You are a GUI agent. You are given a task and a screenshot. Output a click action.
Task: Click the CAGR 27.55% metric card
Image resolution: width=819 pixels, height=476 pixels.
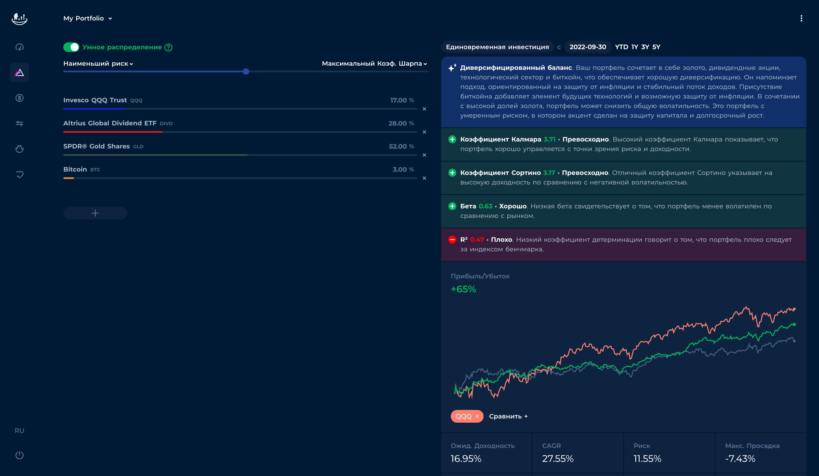click(578, 453)
